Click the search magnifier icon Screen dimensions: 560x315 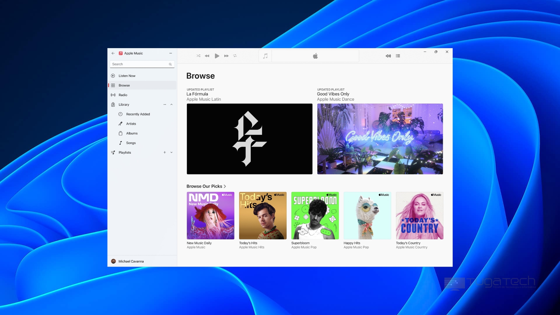170,64
